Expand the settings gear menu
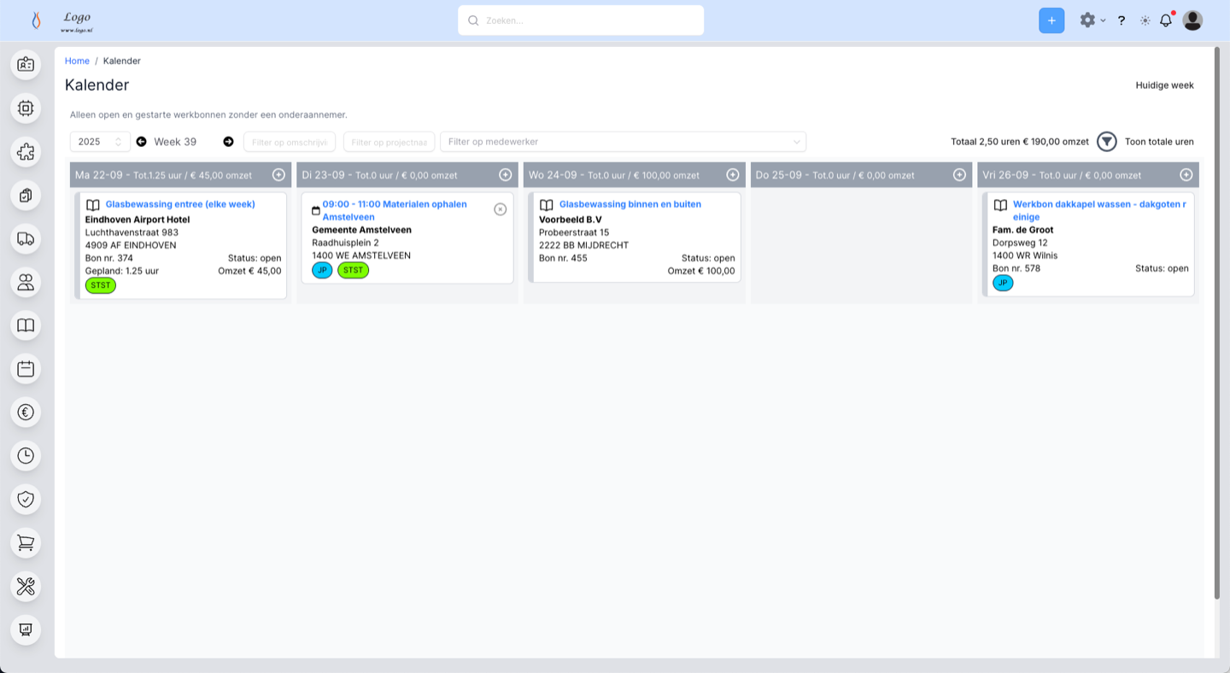This screenshot has width=1230, height=673. [1091, 20]
